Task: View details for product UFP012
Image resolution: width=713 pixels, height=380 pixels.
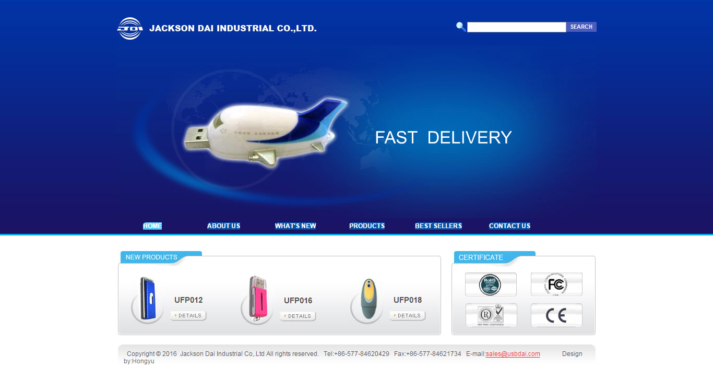Action: [x=188, y=316]
